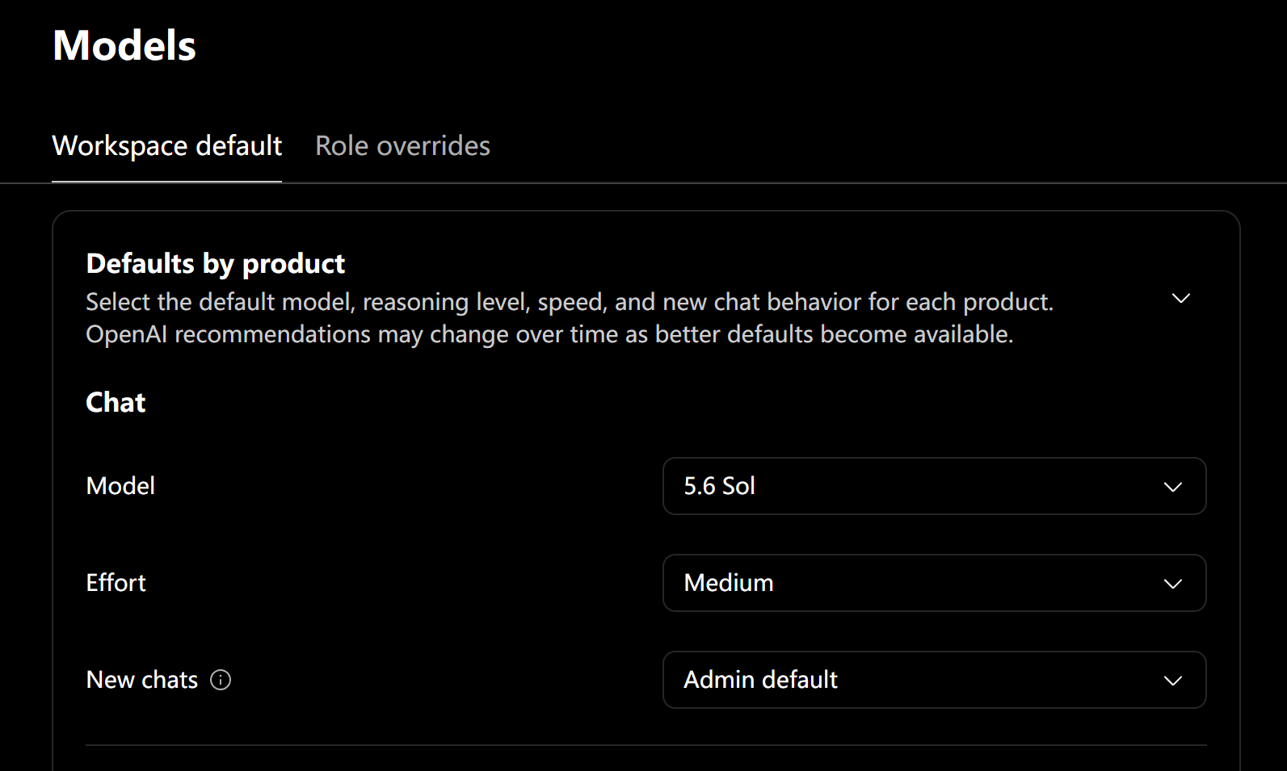Open the Effort dropdown set to Medium
Viewport: 1287px width, 771px height.
tap(935, 583)
